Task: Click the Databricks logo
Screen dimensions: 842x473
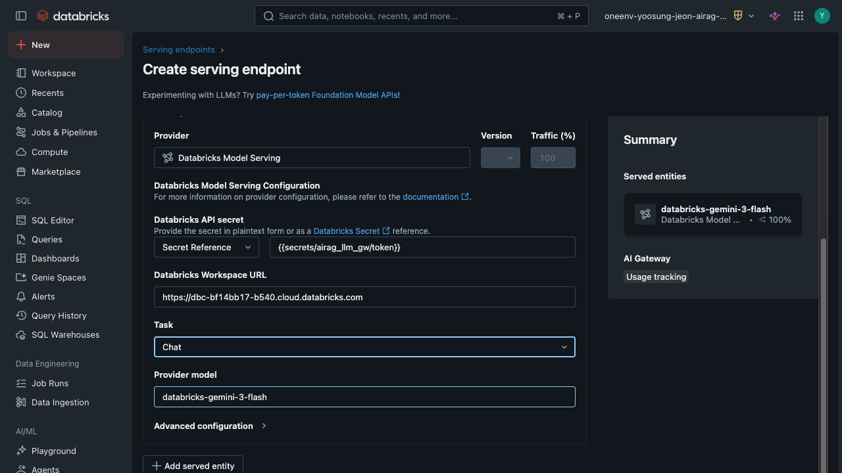Action: pos(73,16)
